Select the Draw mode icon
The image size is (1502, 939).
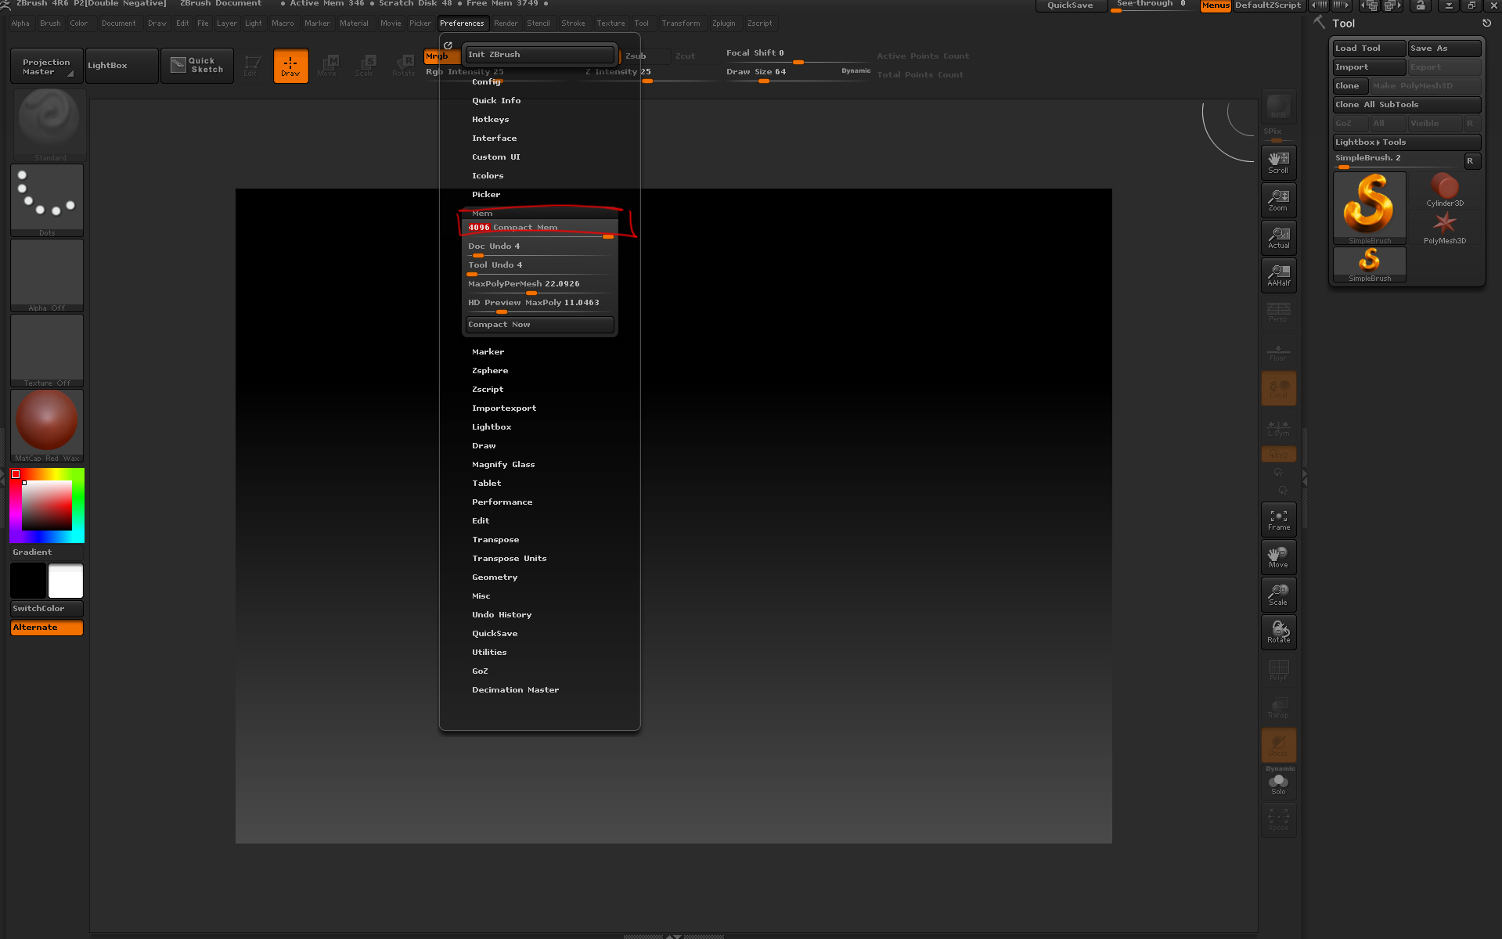(290, 65)
